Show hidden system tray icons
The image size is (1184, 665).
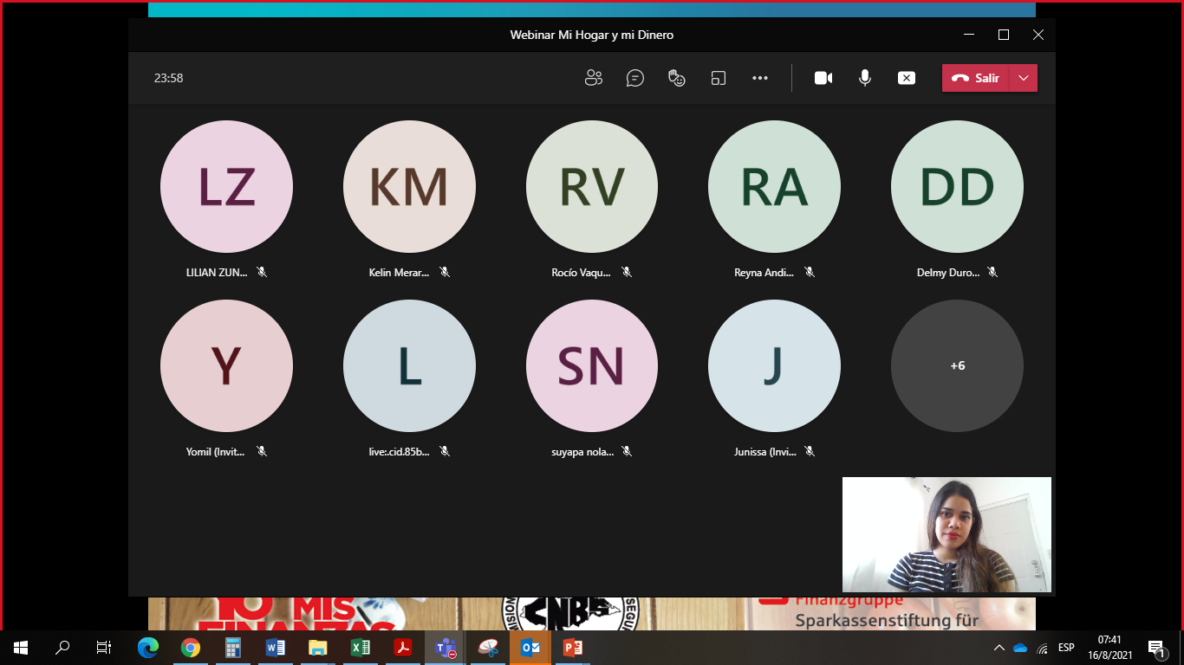[x=999, y=648]
